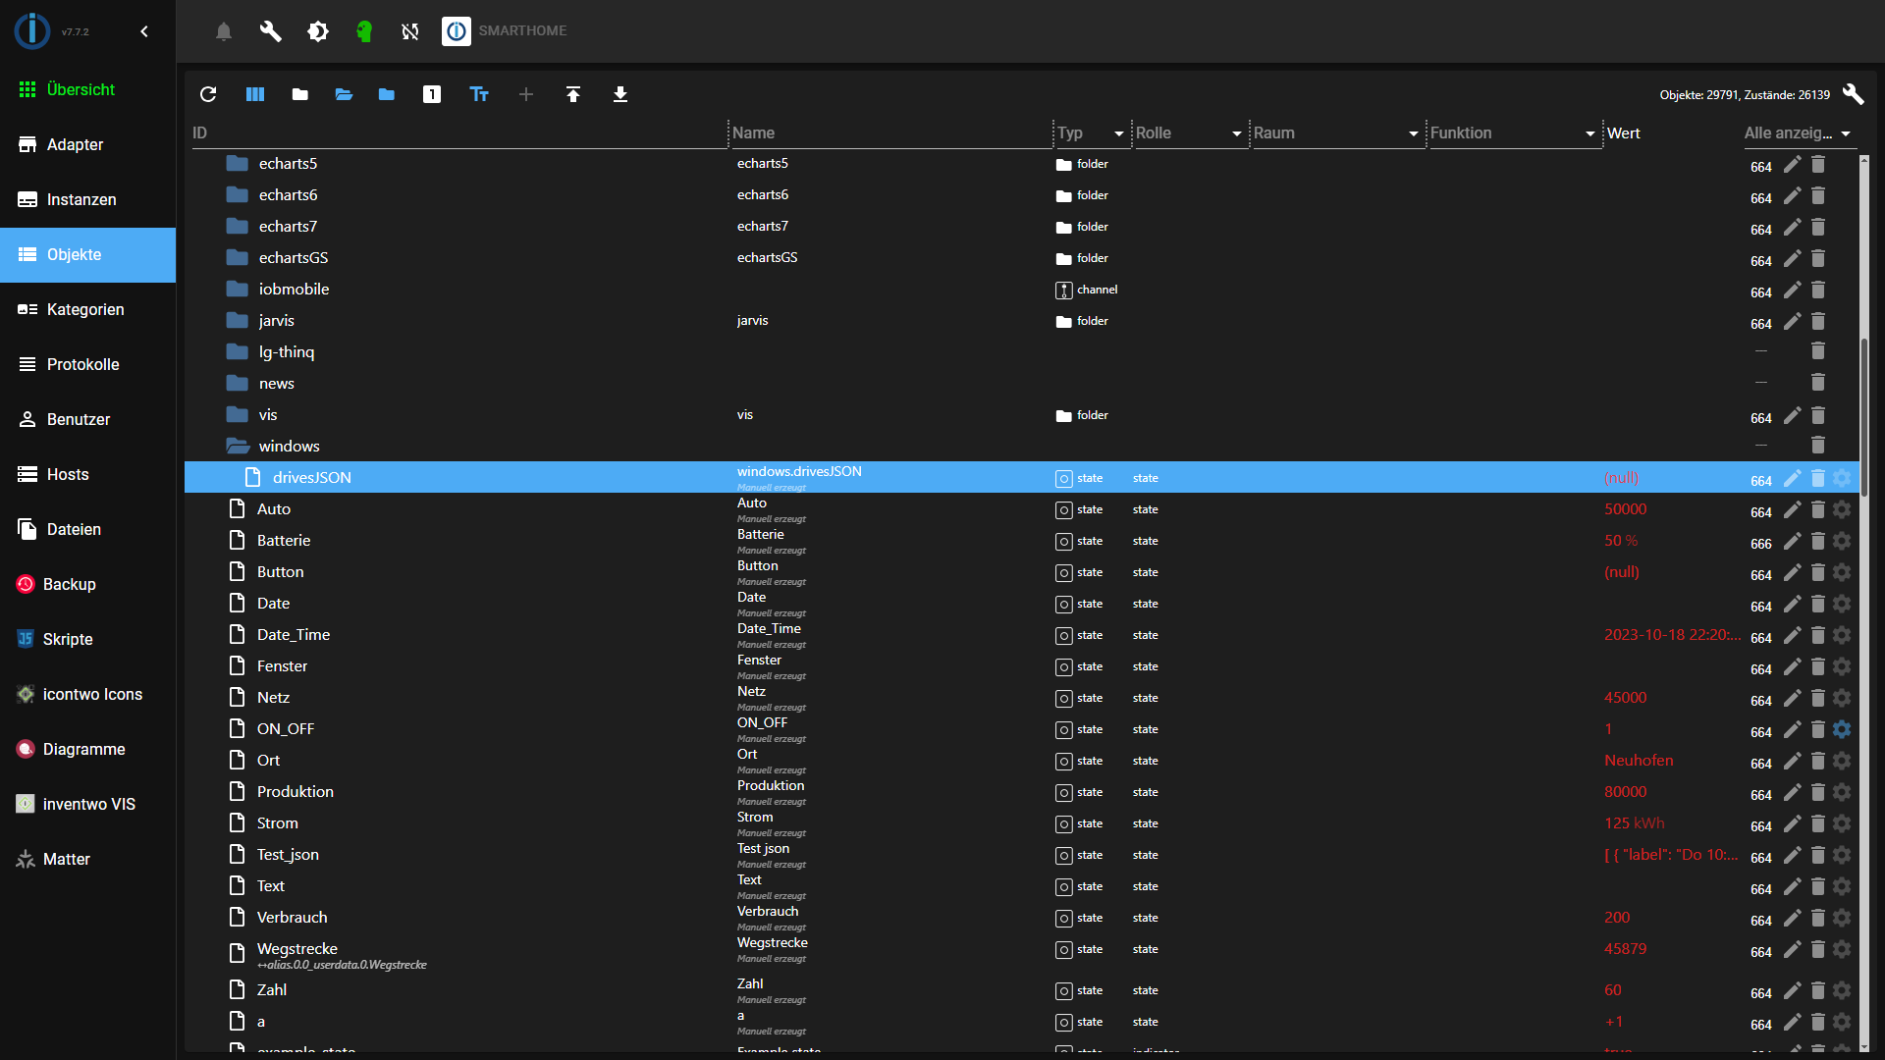Viewport: 1885px width, 1060px height.
Task: Click the Name filter input field
Action: pyautogui.click(x=889, y=133)
